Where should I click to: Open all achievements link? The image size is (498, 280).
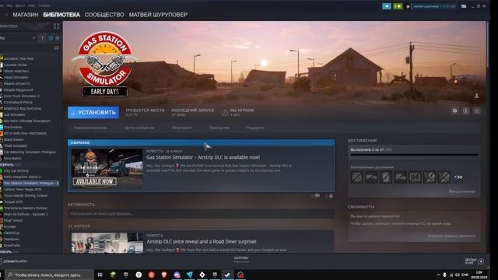point(462,191)
